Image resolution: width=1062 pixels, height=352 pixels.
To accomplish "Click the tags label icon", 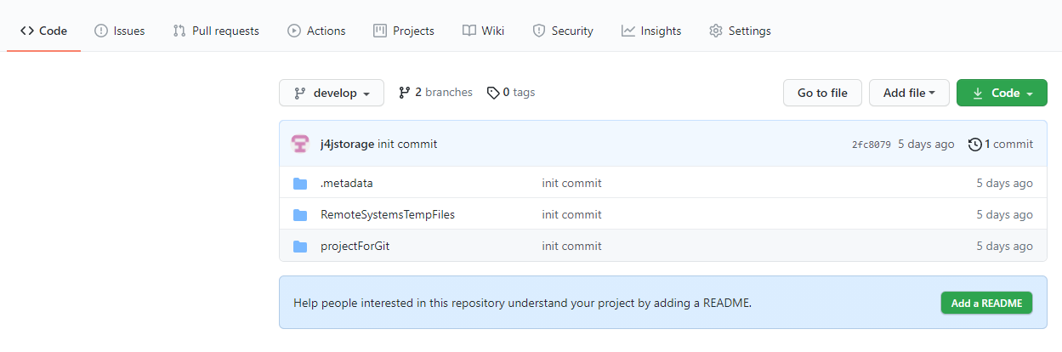I will (x=493, y=93).
